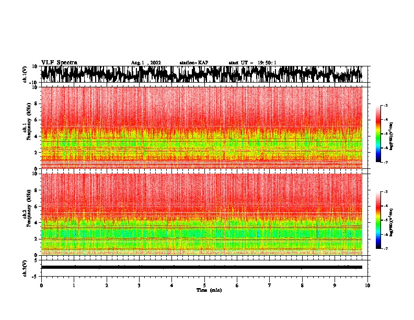
Task: Click the "9" tick on the time axis
Action: click(335, 285)
